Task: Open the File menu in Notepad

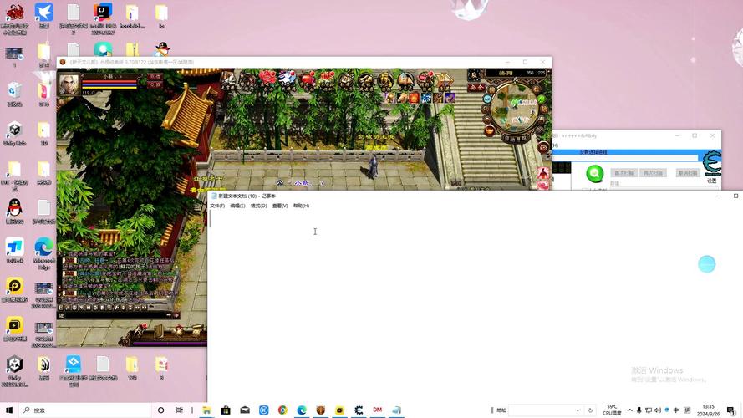Action: click(x=217, y=206)
